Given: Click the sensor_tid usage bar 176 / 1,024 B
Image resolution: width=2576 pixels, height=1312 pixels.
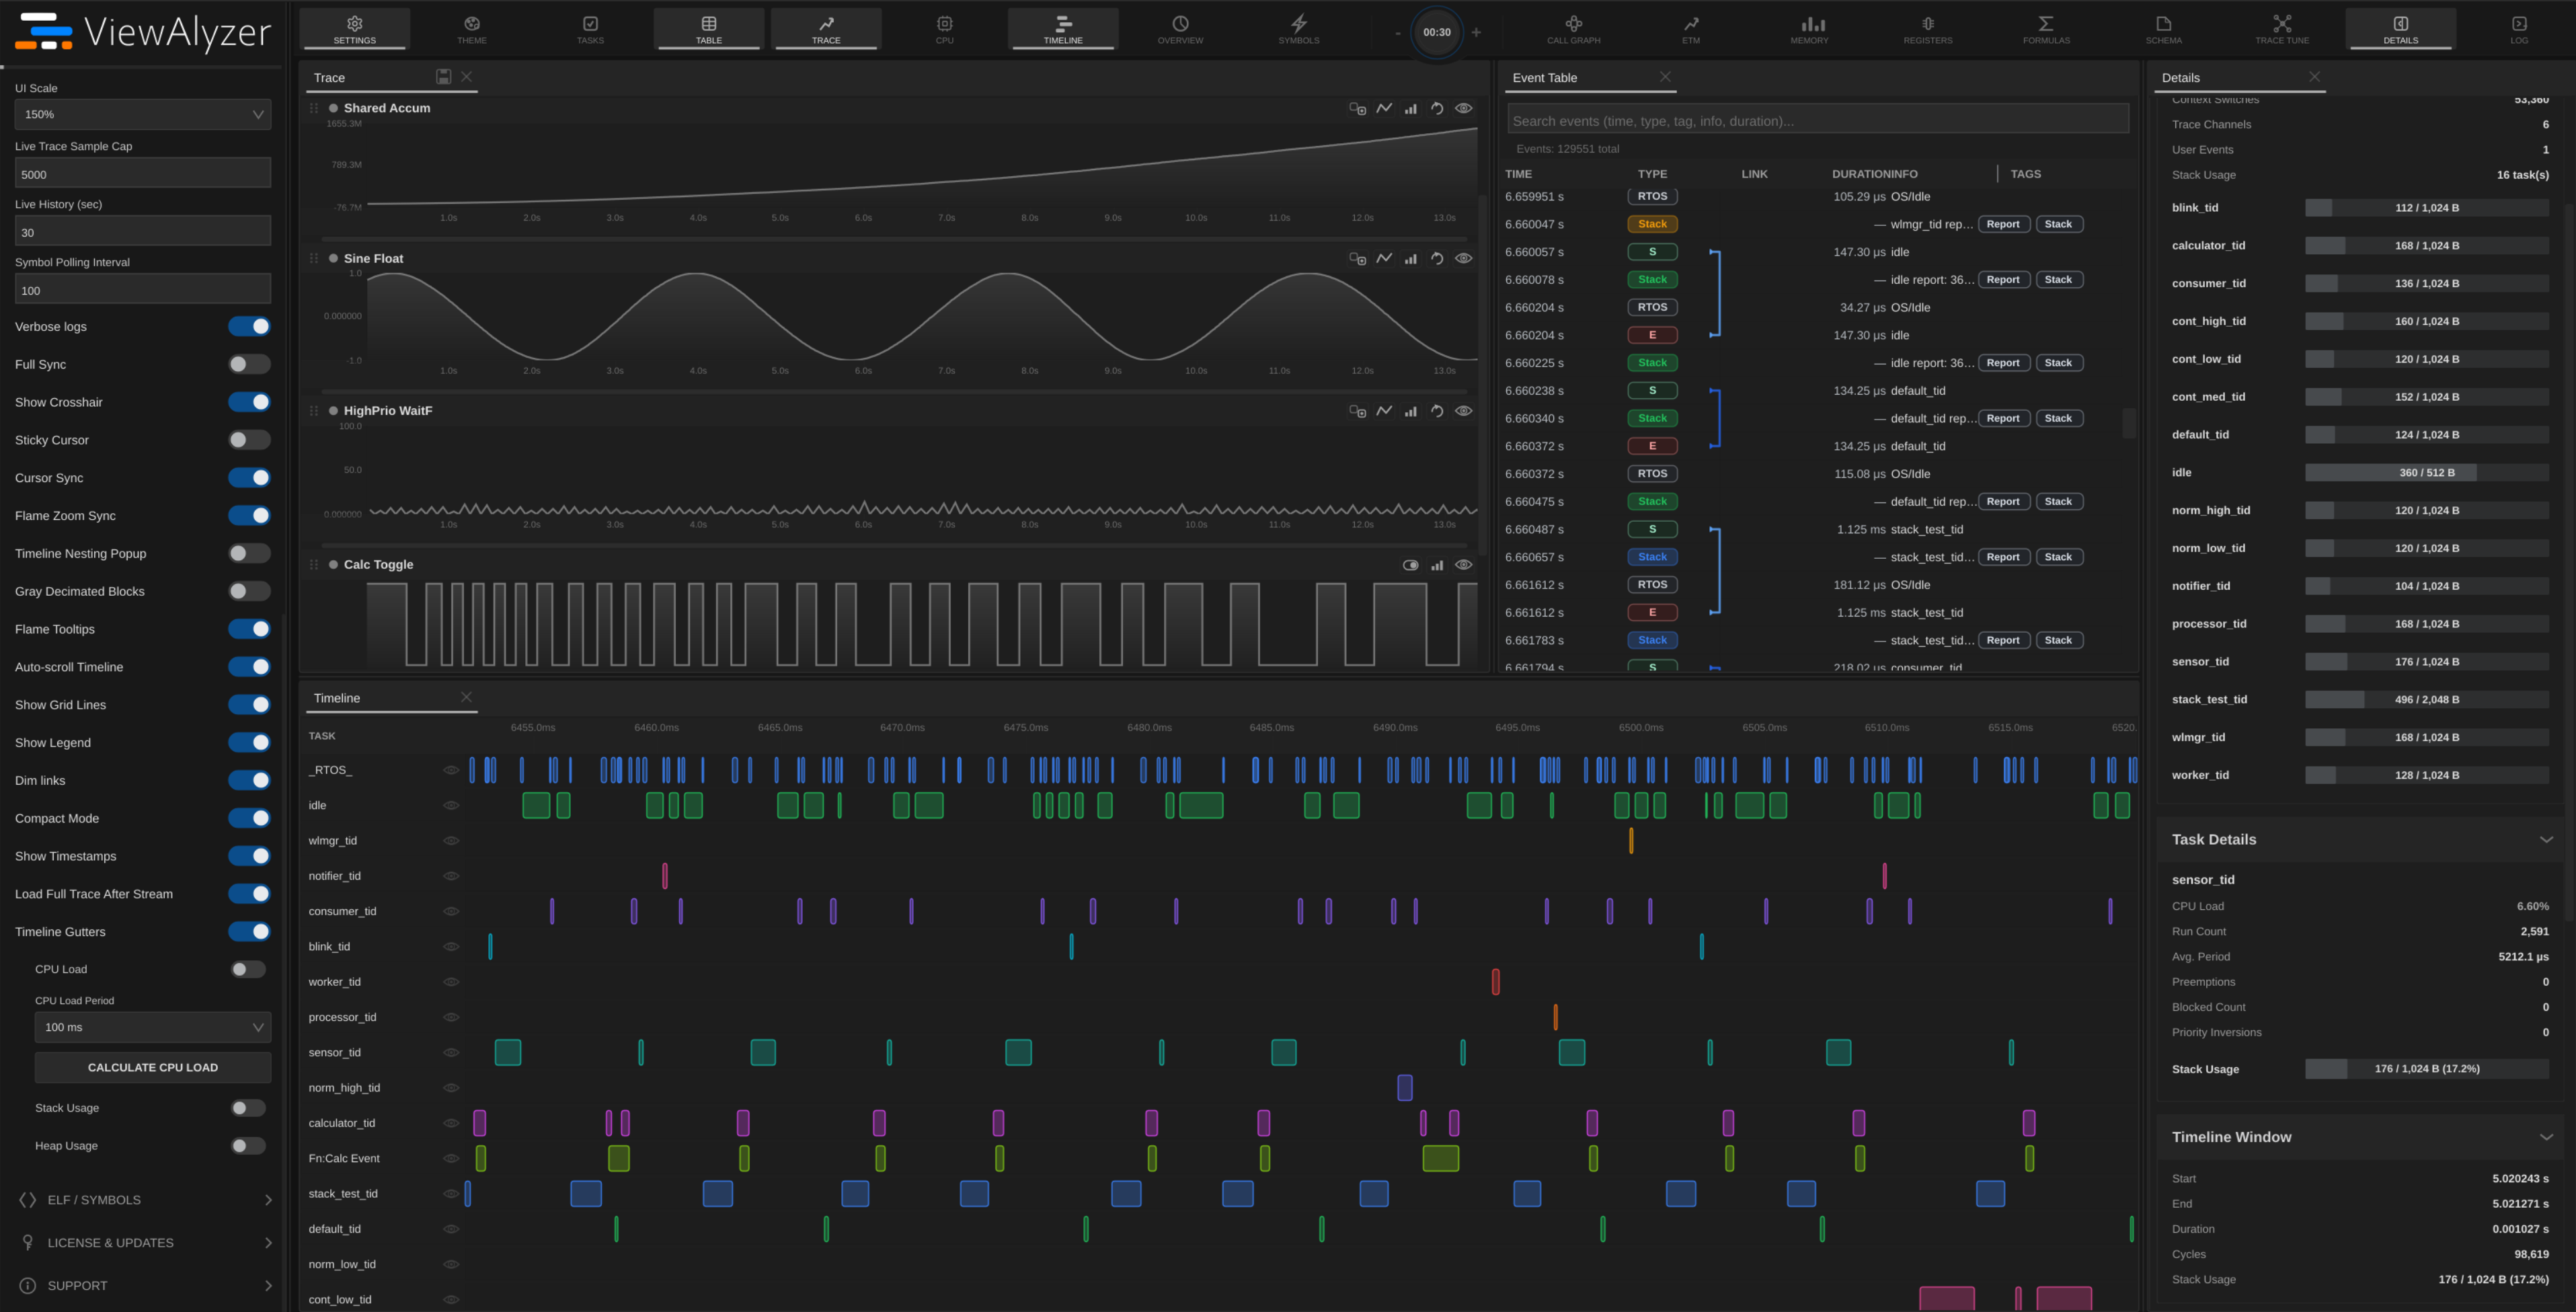Looking at the screenshot, I should 2427,662.
